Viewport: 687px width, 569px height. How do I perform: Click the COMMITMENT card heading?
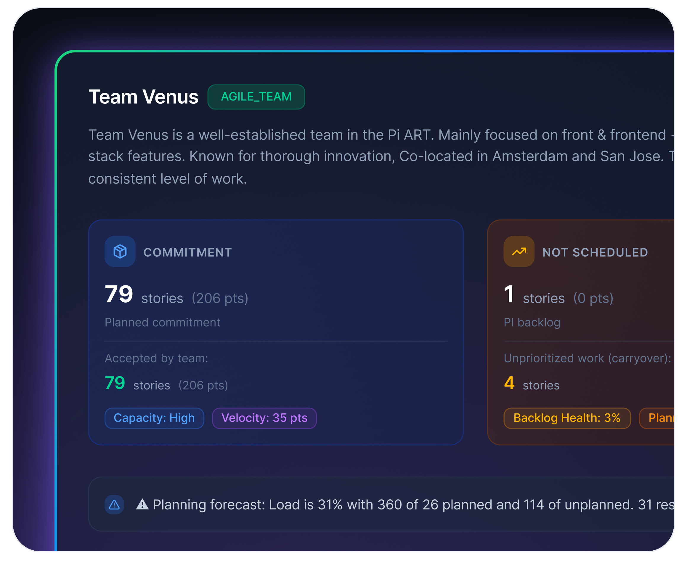(188, 252)
